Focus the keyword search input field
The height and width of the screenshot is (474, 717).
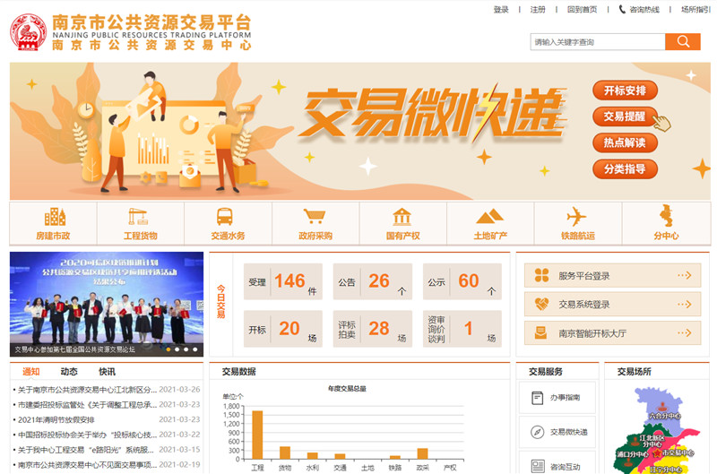click(597, 42)
